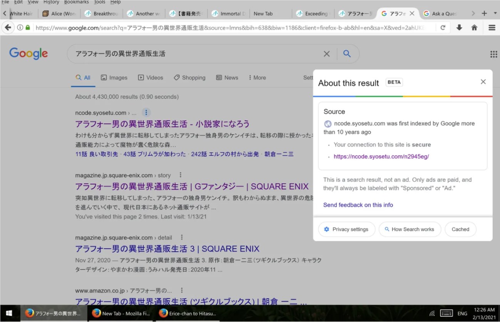The image size is (500, 322).
Task: Open the site information 'i' icon
Action: 20,28
